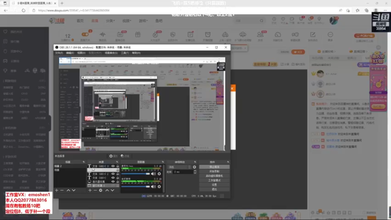The image size is (391, 220).
Task: Expand the 游戏 dropdown in Douyu navigation
Action: 143,21
